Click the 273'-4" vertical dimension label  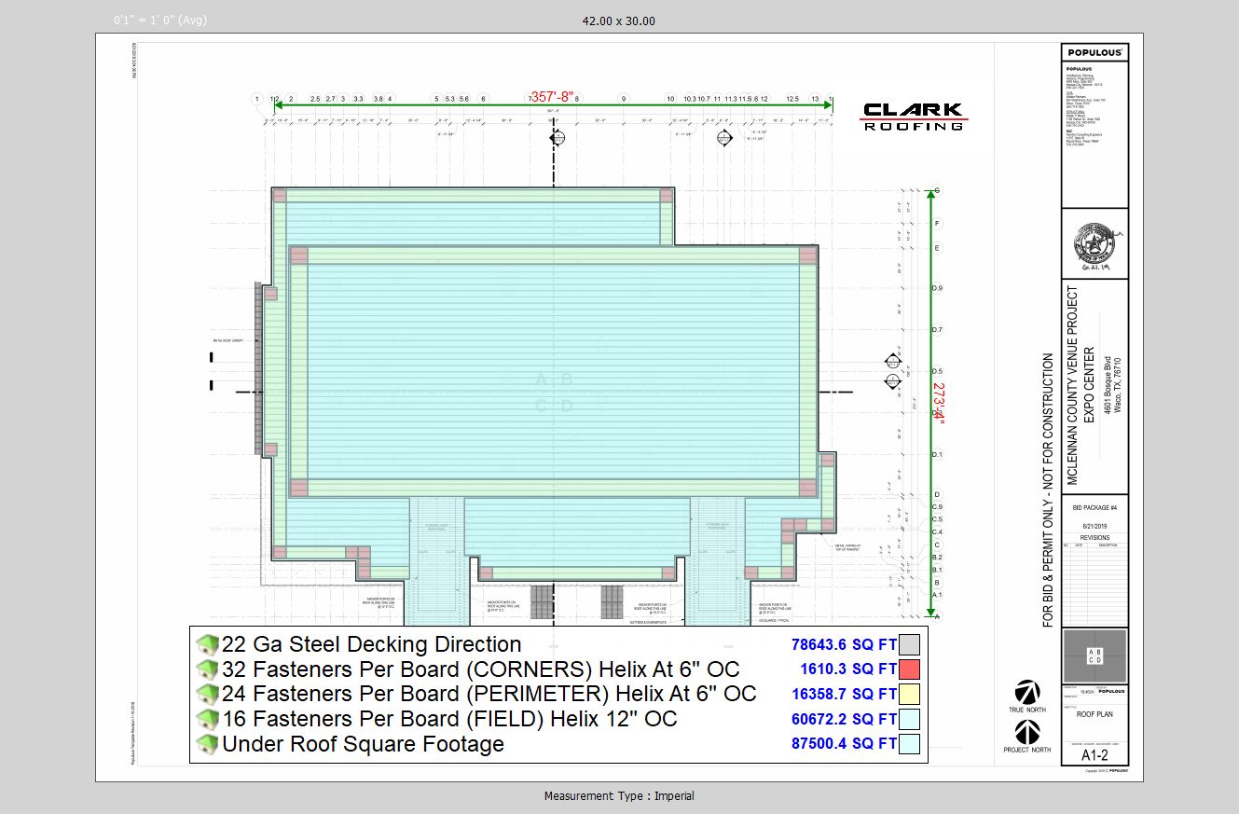940,403
